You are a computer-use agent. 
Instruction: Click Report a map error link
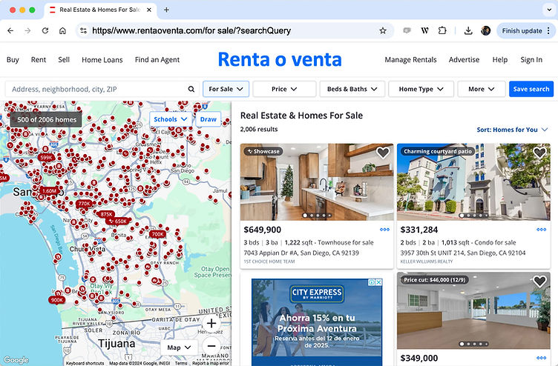pos(211,363)
